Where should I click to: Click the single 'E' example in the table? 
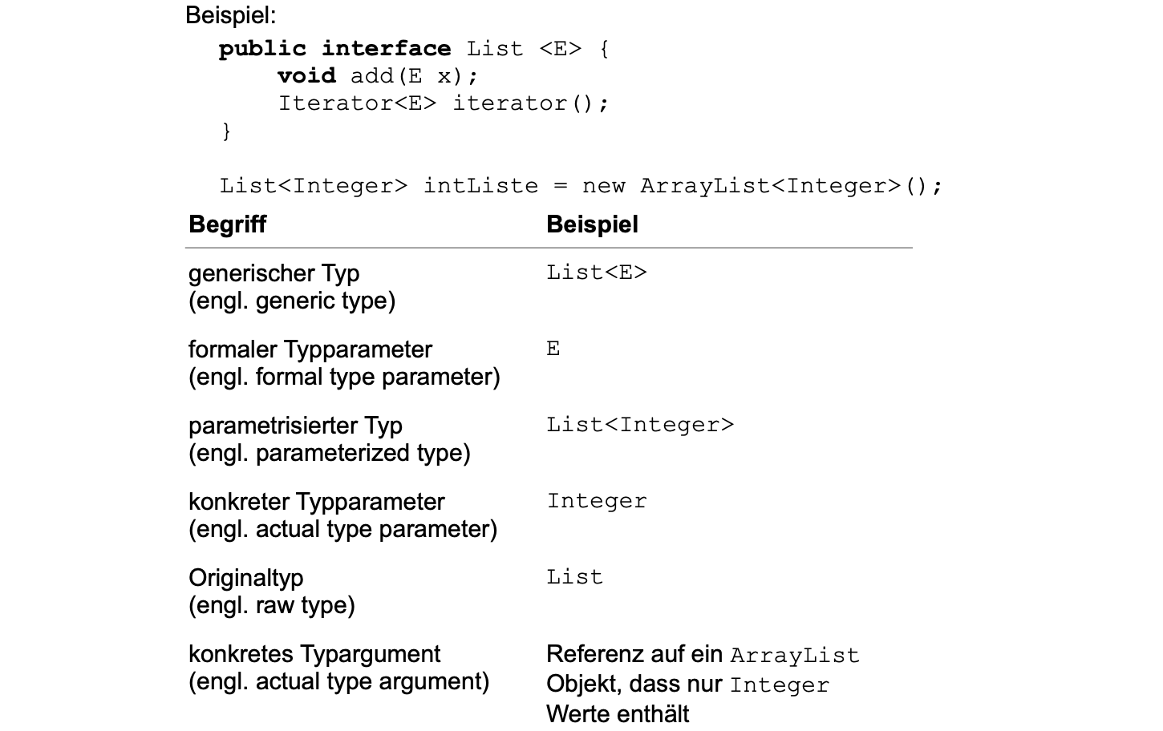[x=553, y=349]
